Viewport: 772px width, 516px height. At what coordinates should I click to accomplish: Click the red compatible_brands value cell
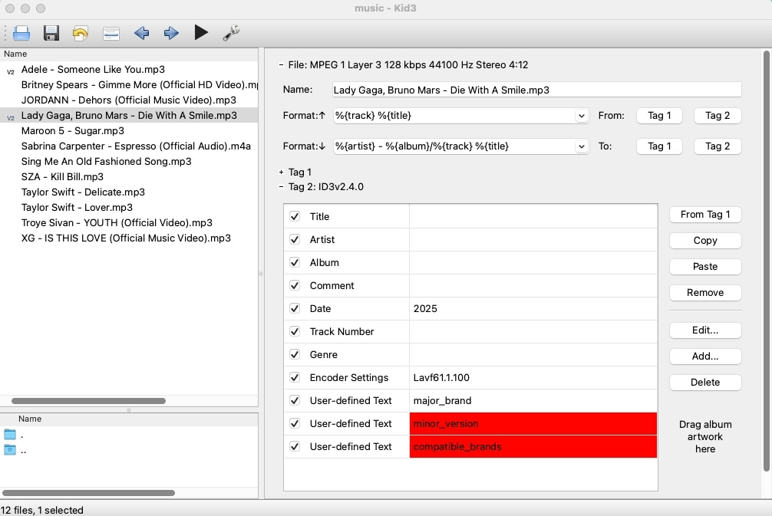pyautogui.click(x=533, y=447)
